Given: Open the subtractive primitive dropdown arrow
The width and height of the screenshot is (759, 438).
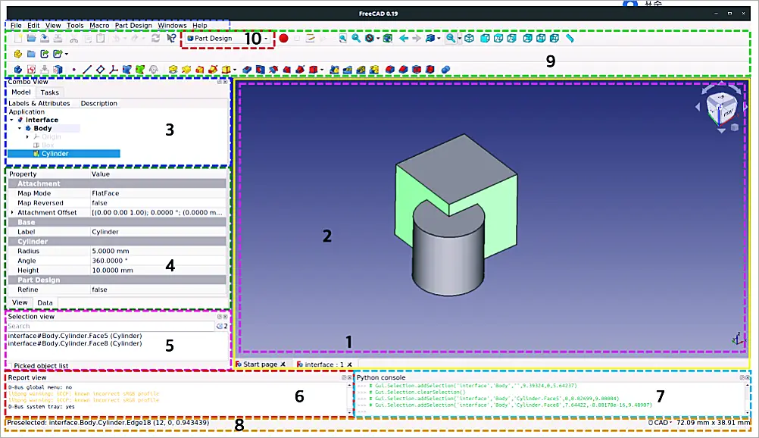Looking at the screenshot, I should 322,70.
